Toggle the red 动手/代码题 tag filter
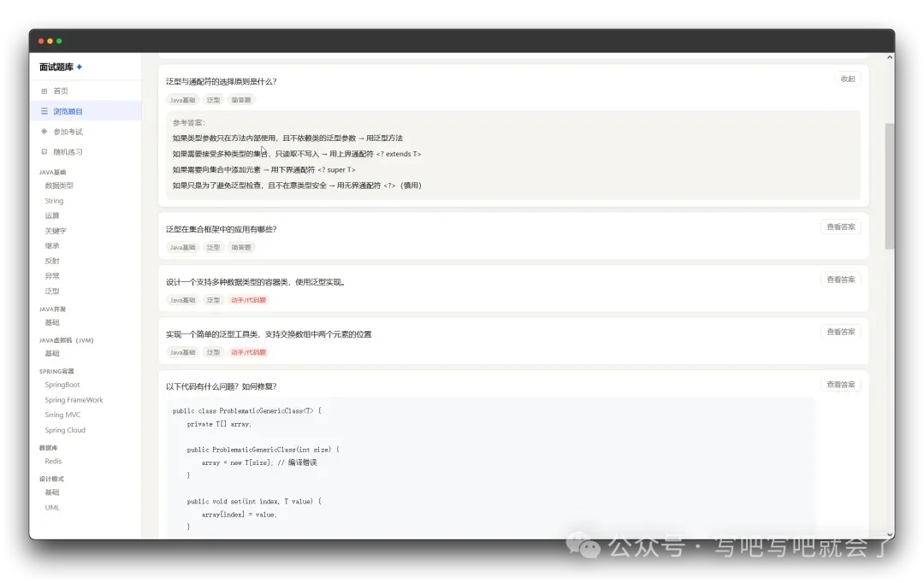The image size is (924, 583). pyautogui.click(x=248, y=300)
